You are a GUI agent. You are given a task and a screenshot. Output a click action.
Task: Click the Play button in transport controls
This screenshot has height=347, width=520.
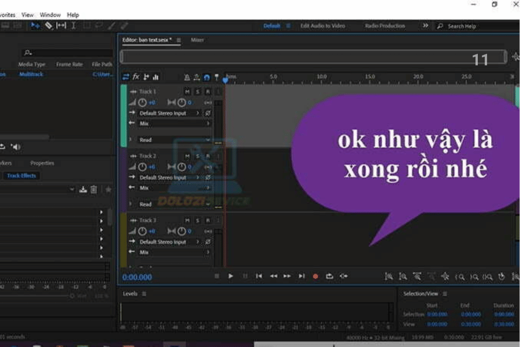coord(231,276)
